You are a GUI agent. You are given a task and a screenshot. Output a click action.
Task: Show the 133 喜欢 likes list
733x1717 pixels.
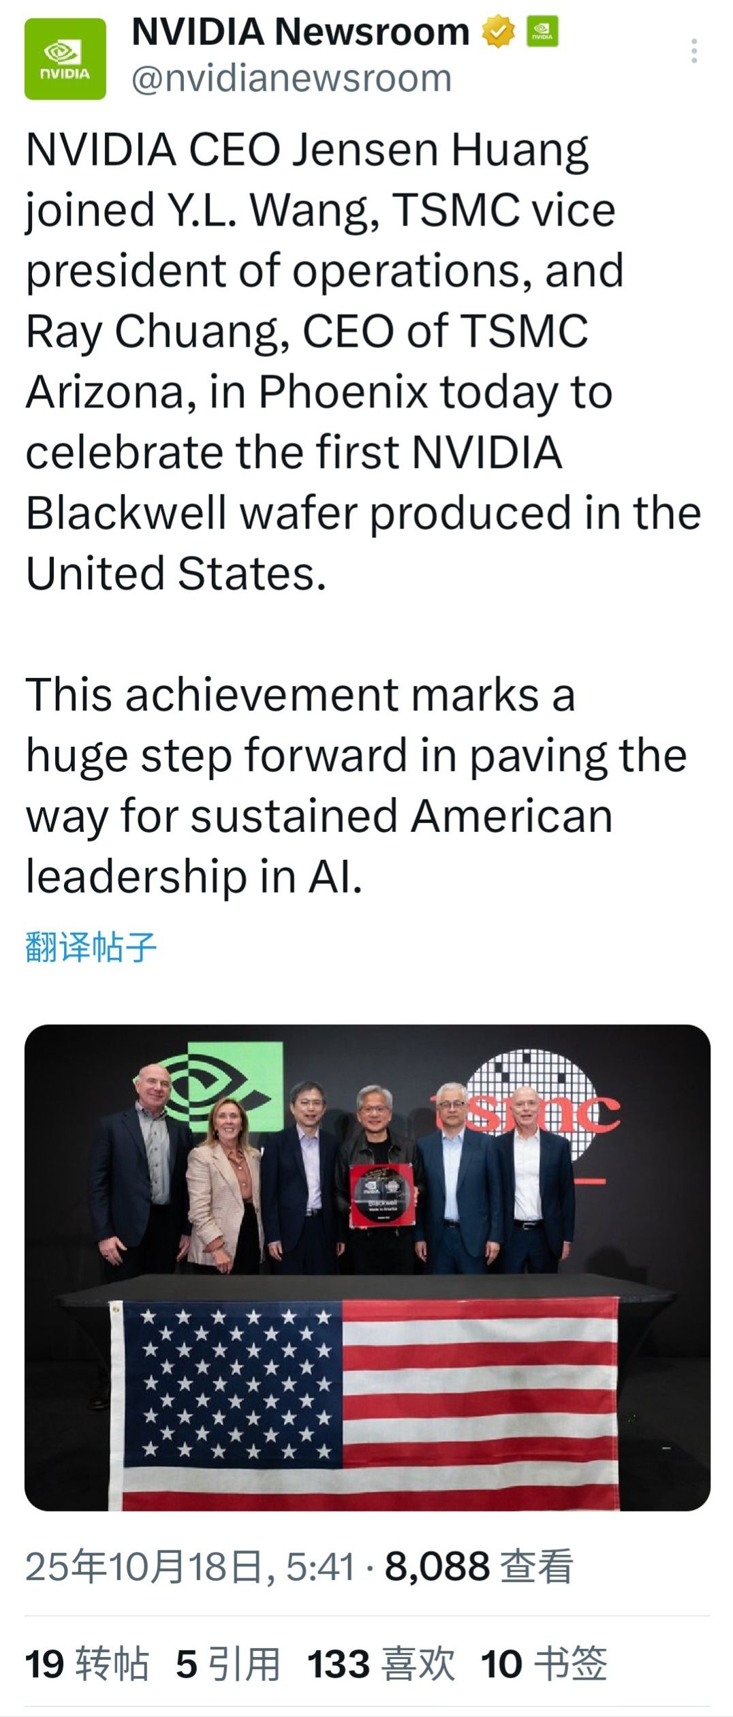pos(380,1663)
